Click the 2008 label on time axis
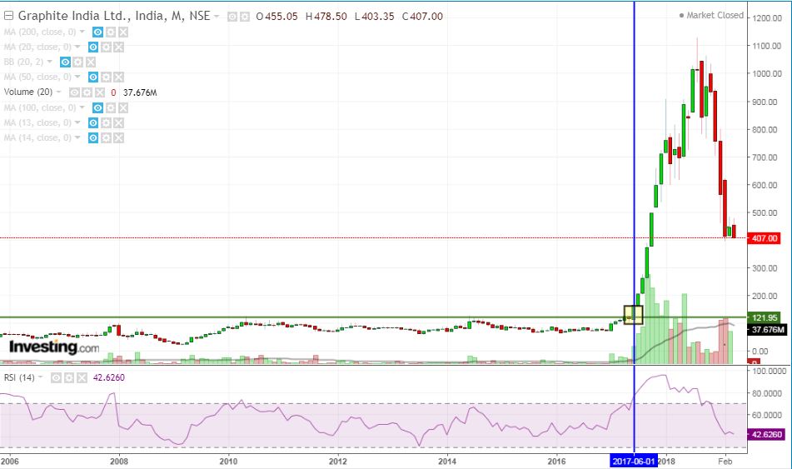 119,461
